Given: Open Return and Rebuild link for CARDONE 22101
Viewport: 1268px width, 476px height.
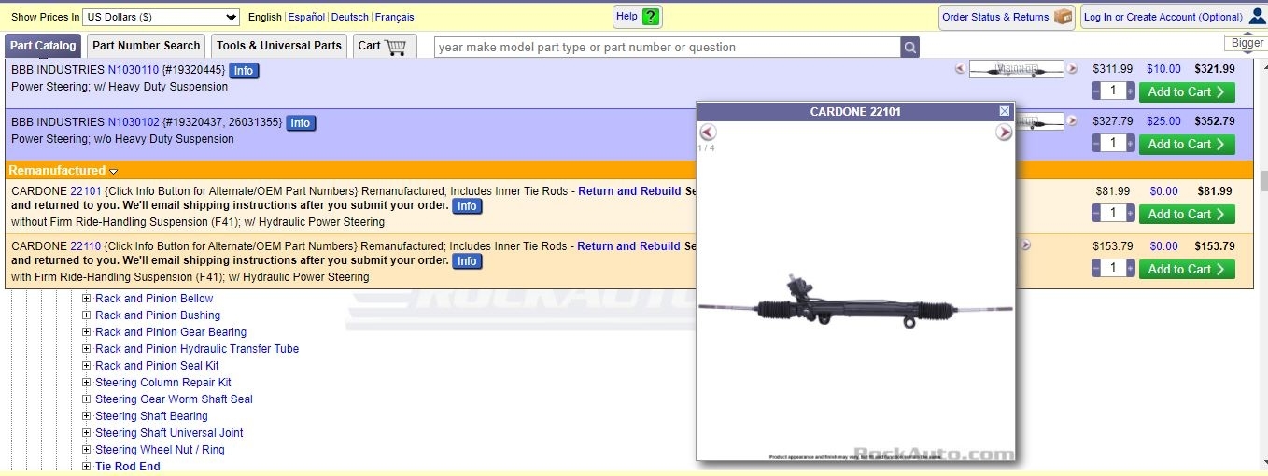Looking at the screenshot, I should (629, 191).
